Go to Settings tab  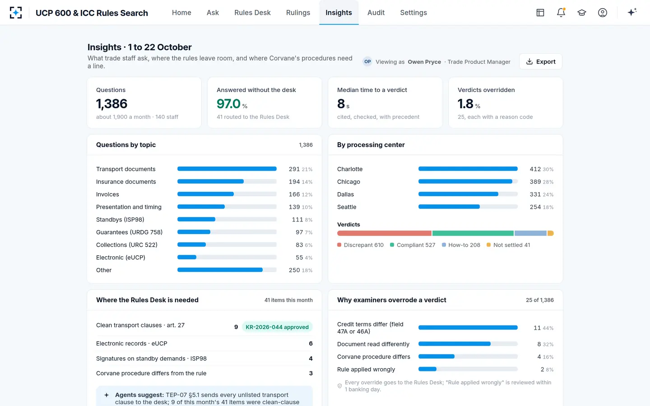pyautogui.click(x=413, y=13)
